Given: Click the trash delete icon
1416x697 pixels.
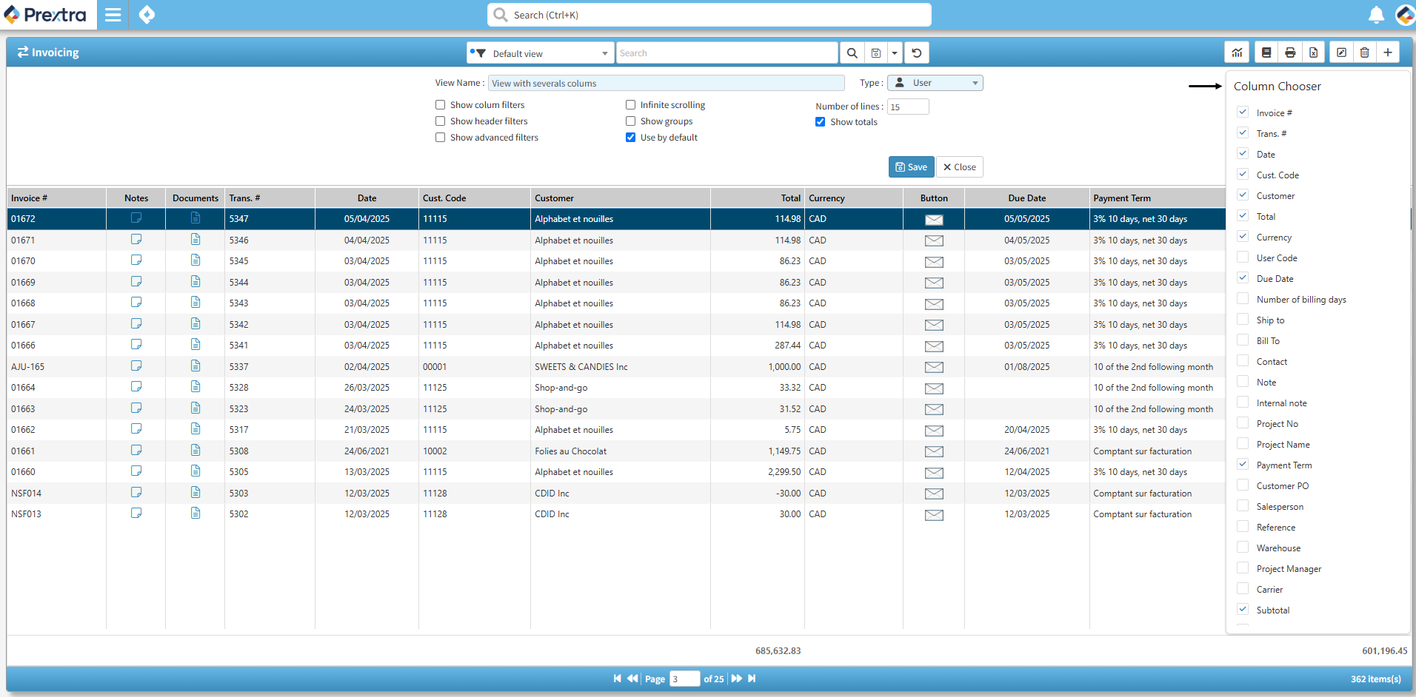Looking at the screenshot, I should (x=1365, y=53).
